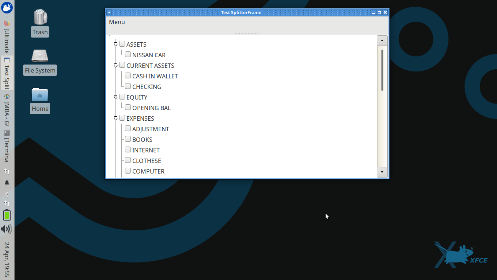Click the Firefox Ultimate taskbar window button

coord(7,36)
